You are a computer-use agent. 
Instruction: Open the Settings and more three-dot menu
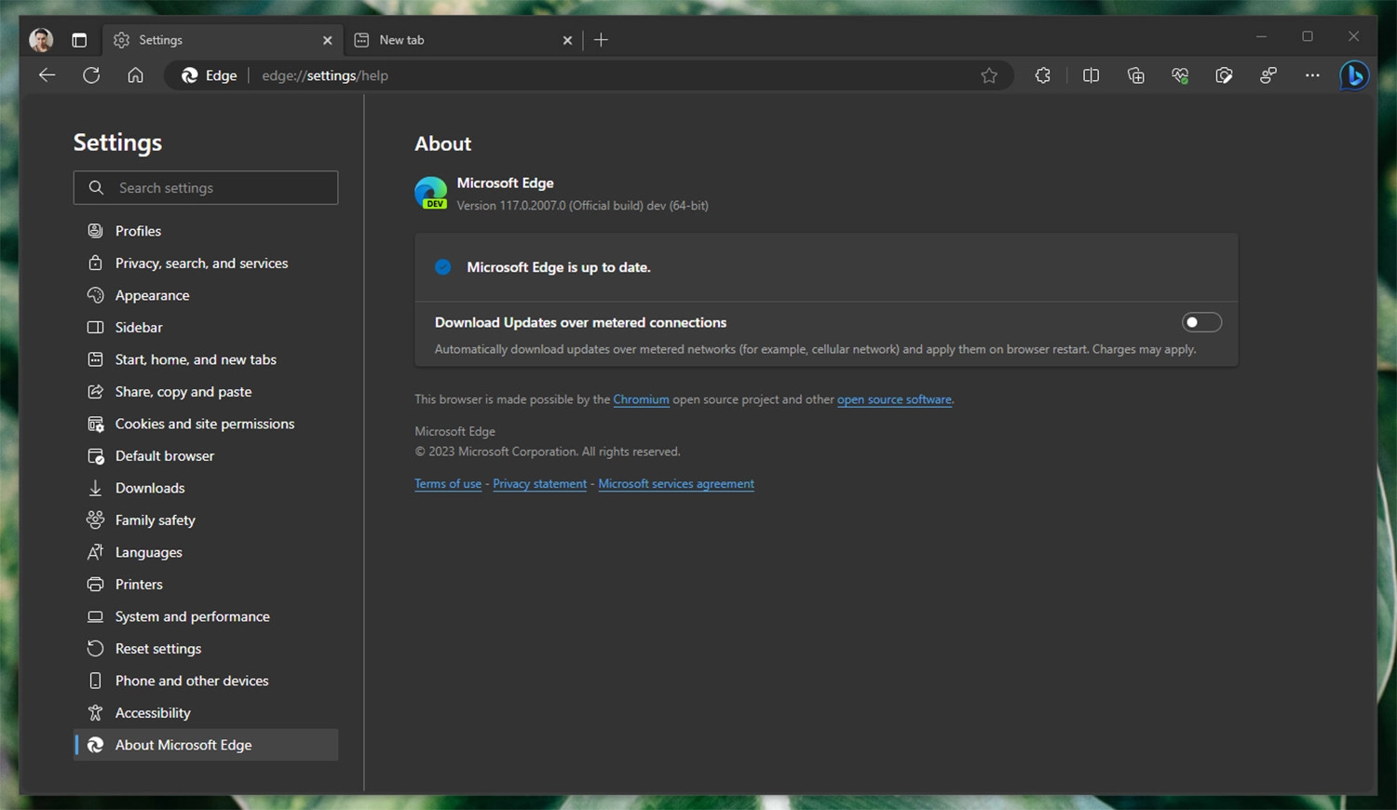1312,75
